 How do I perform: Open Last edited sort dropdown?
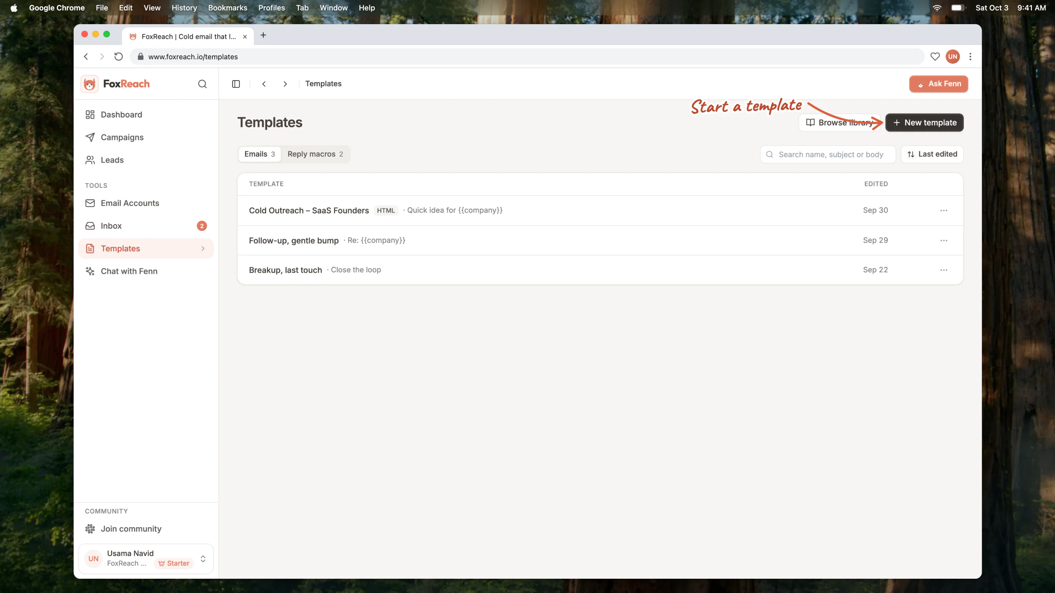click(x=932, y=154)
